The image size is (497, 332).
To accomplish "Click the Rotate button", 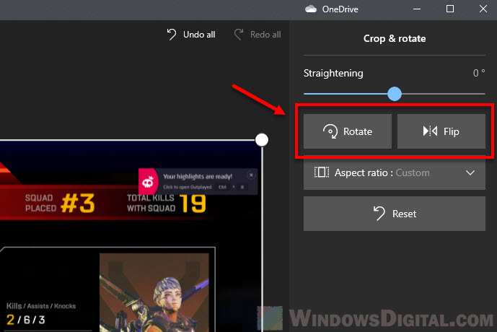I will 348,131.
